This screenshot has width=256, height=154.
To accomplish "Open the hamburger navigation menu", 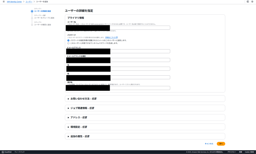I will coord(3,2).
